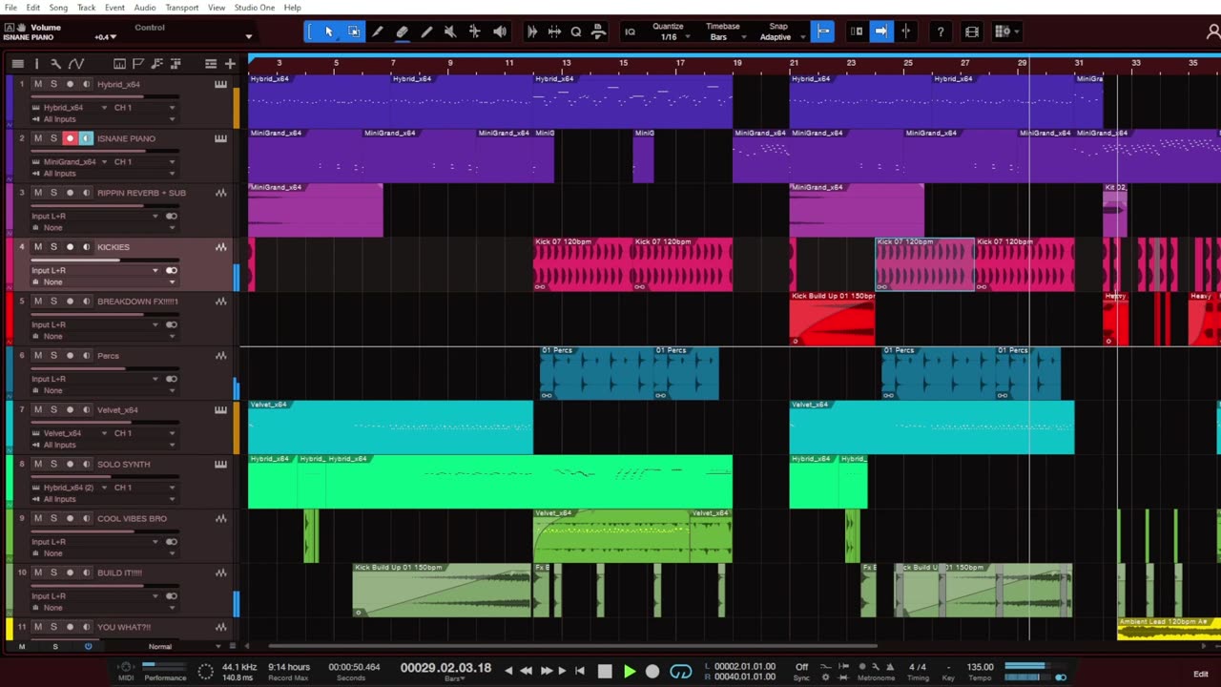Image resolution: width=1221 pixels, height=687 pixels.
Task: Select the Listen (speaker) tool
Action: pos(499,31)
